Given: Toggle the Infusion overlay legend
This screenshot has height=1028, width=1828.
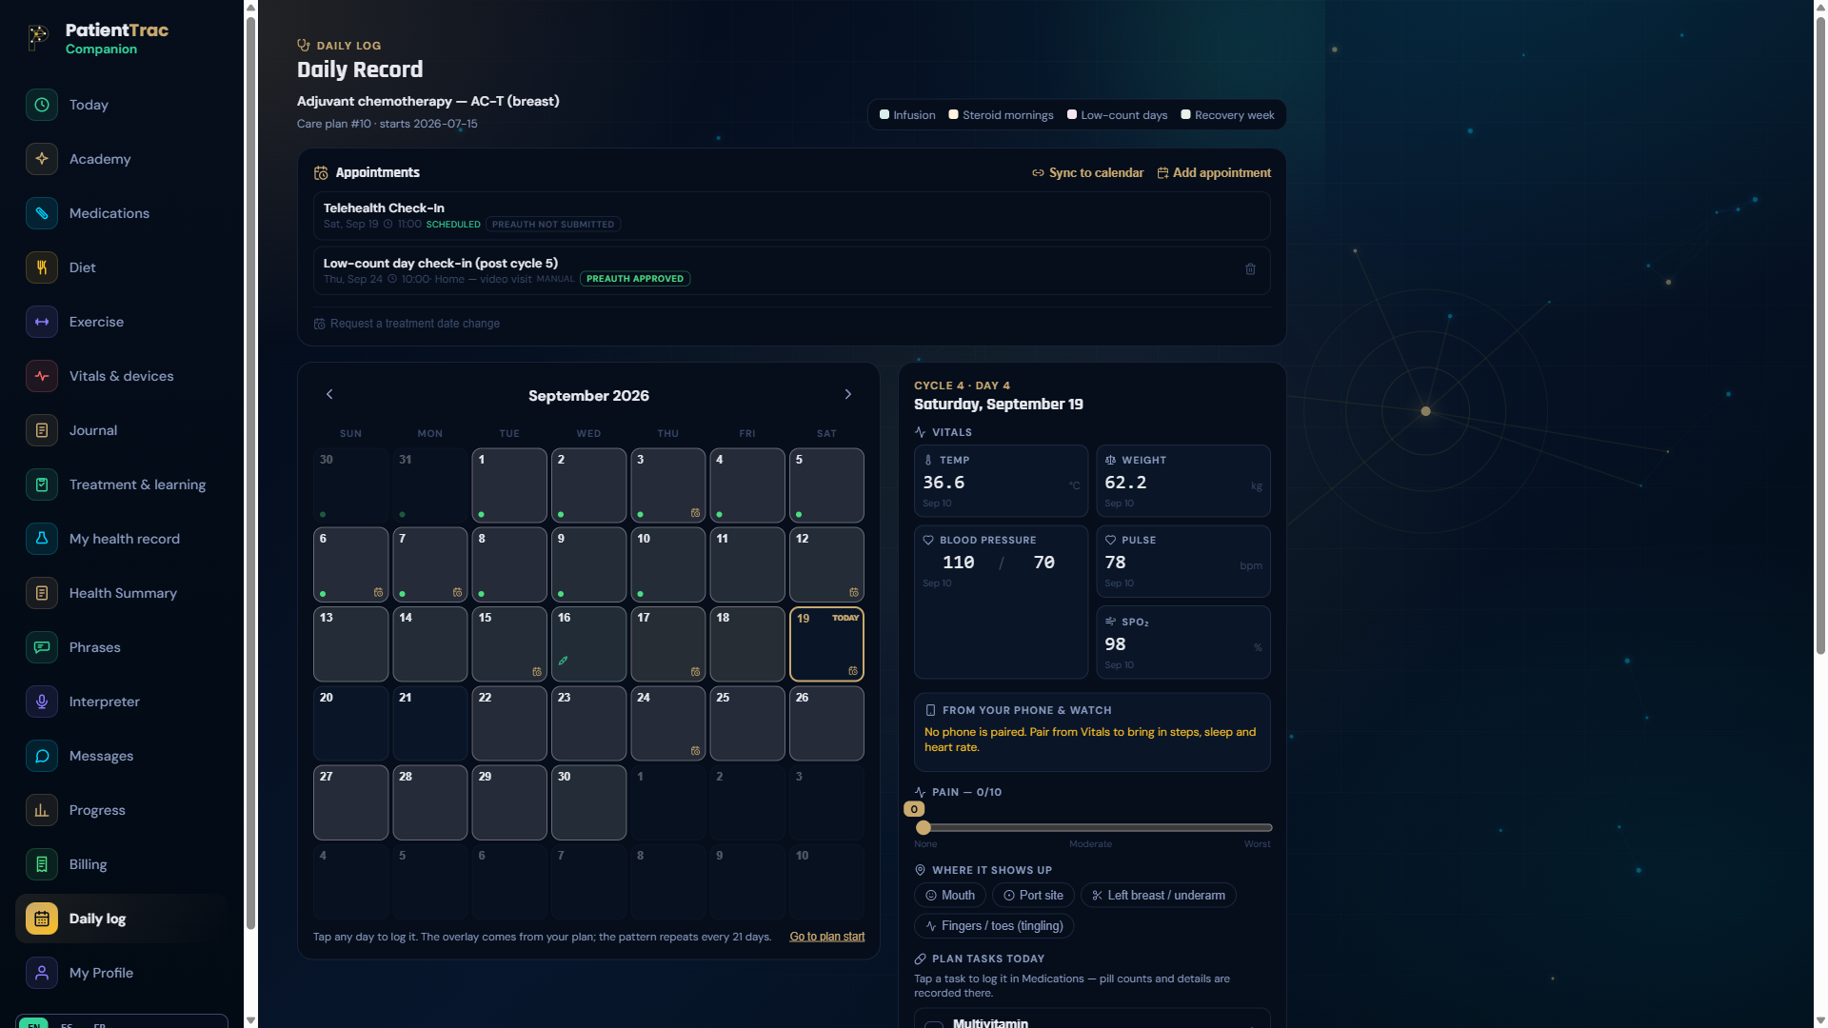Looking at the screenshot, I should click(907, 115).
